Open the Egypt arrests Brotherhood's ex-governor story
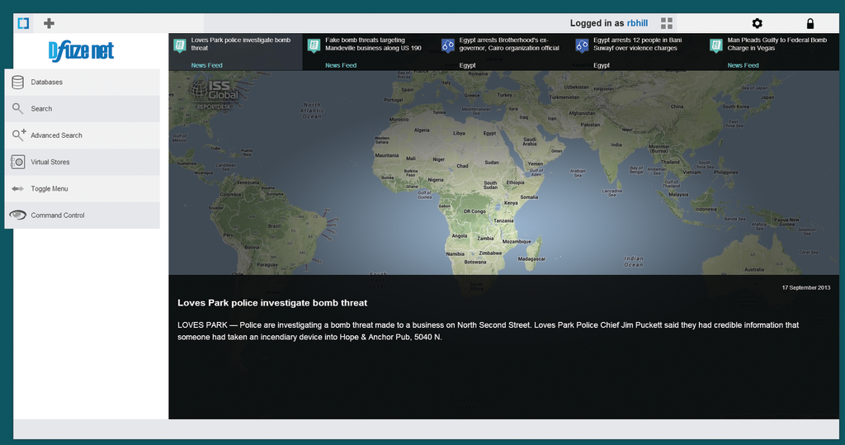The image size is (845, 445). (508, 45)
